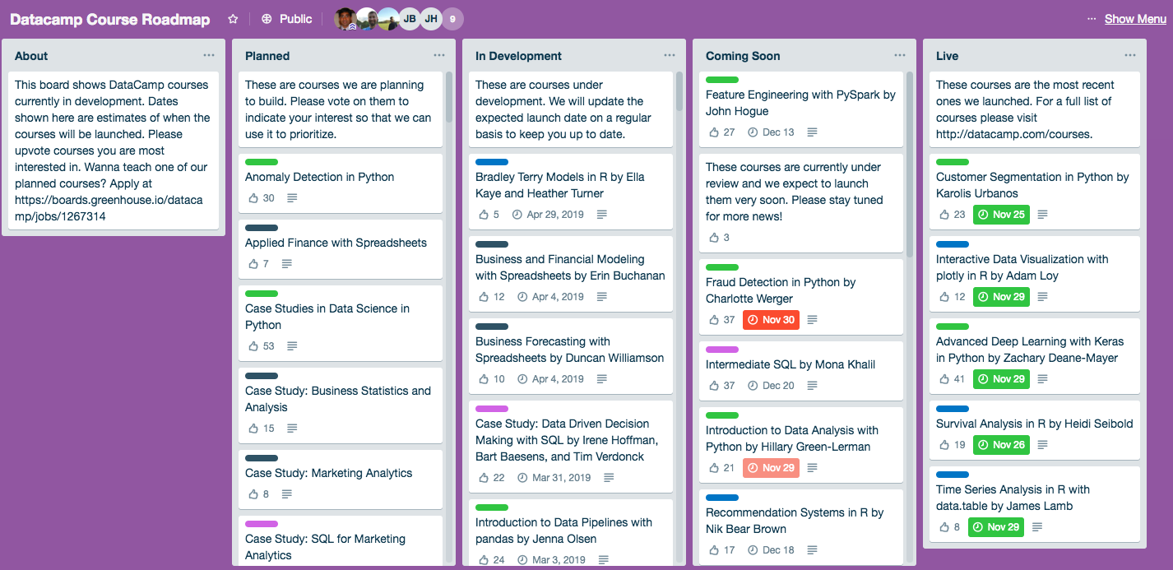Click the green label on Case Studies in Data Science
Image resolution: width=1173 pixels, height=570 pixels.
pos(262,294)
